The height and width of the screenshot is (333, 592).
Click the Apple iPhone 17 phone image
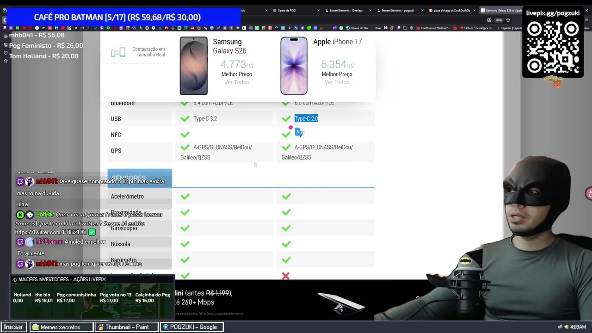click(x=294, y=66)
